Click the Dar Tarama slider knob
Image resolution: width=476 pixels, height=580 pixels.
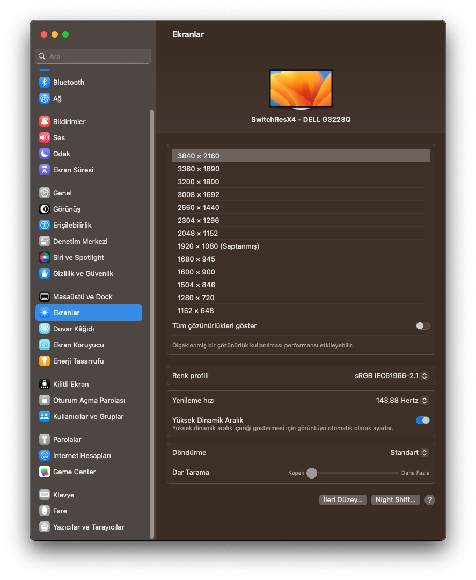click(x=311, y=473)
